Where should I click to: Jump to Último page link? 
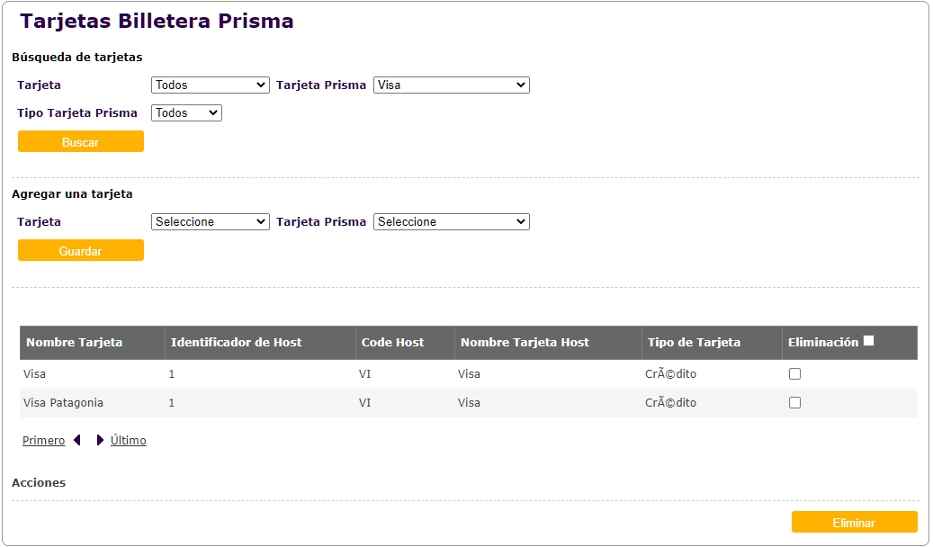click(x=128, y=441)
